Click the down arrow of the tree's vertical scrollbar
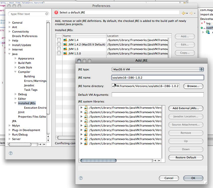Screen dimensions: 213x188 pyautogui.click(x=48, y=140)
